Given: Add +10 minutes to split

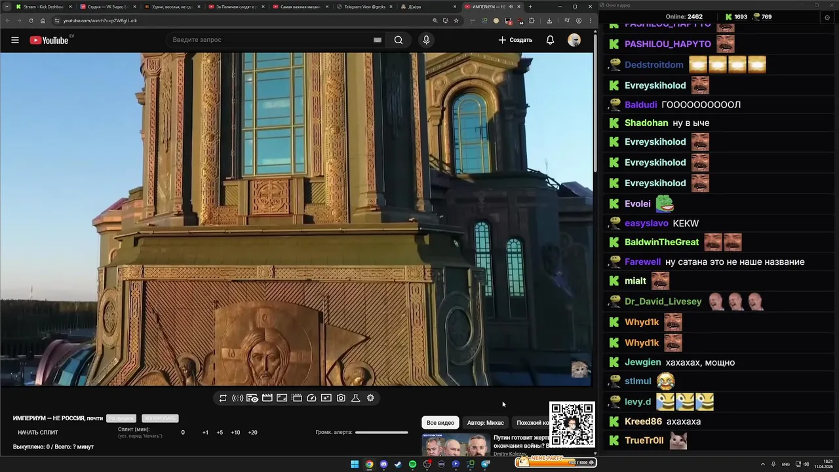Looking at the screenshot, I should 235,433.
